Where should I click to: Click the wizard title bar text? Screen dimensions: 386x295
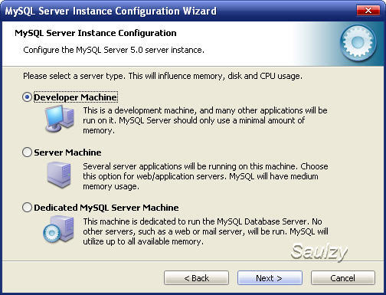[x=110, y=11]
